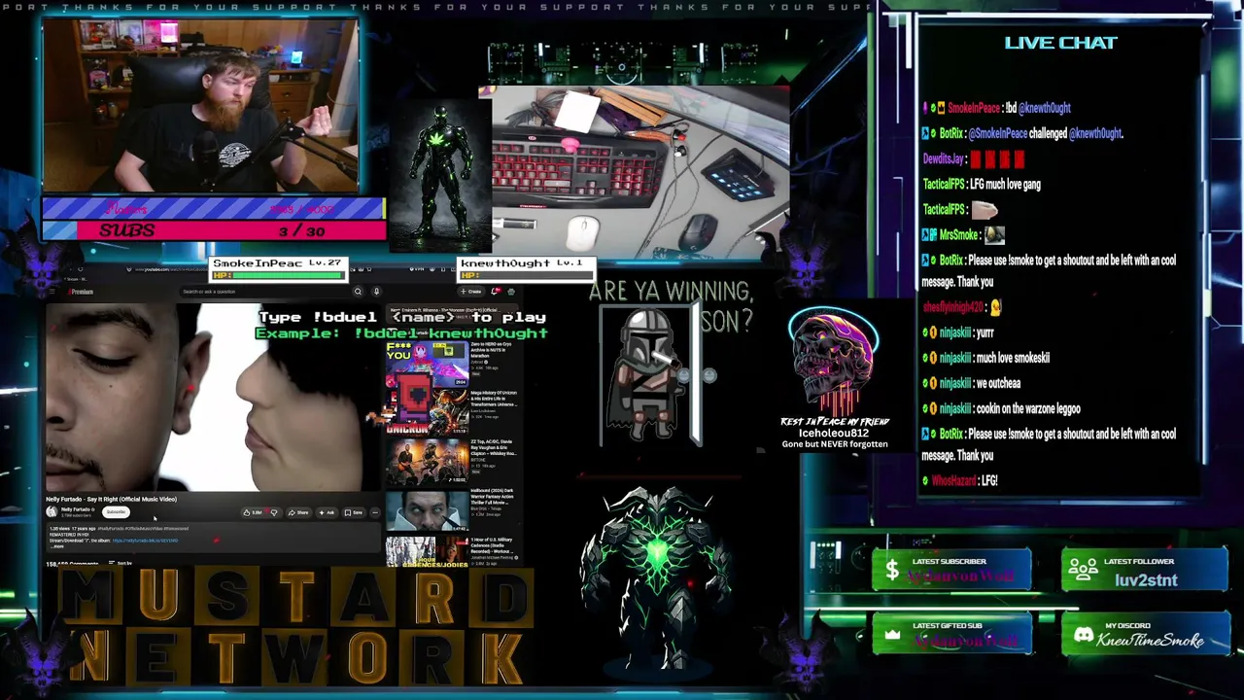Open the Hellbound Dark Warrior movie thumbnail
The width and height of the screenshot is (1244, 700).
click(x=427, y=510)
